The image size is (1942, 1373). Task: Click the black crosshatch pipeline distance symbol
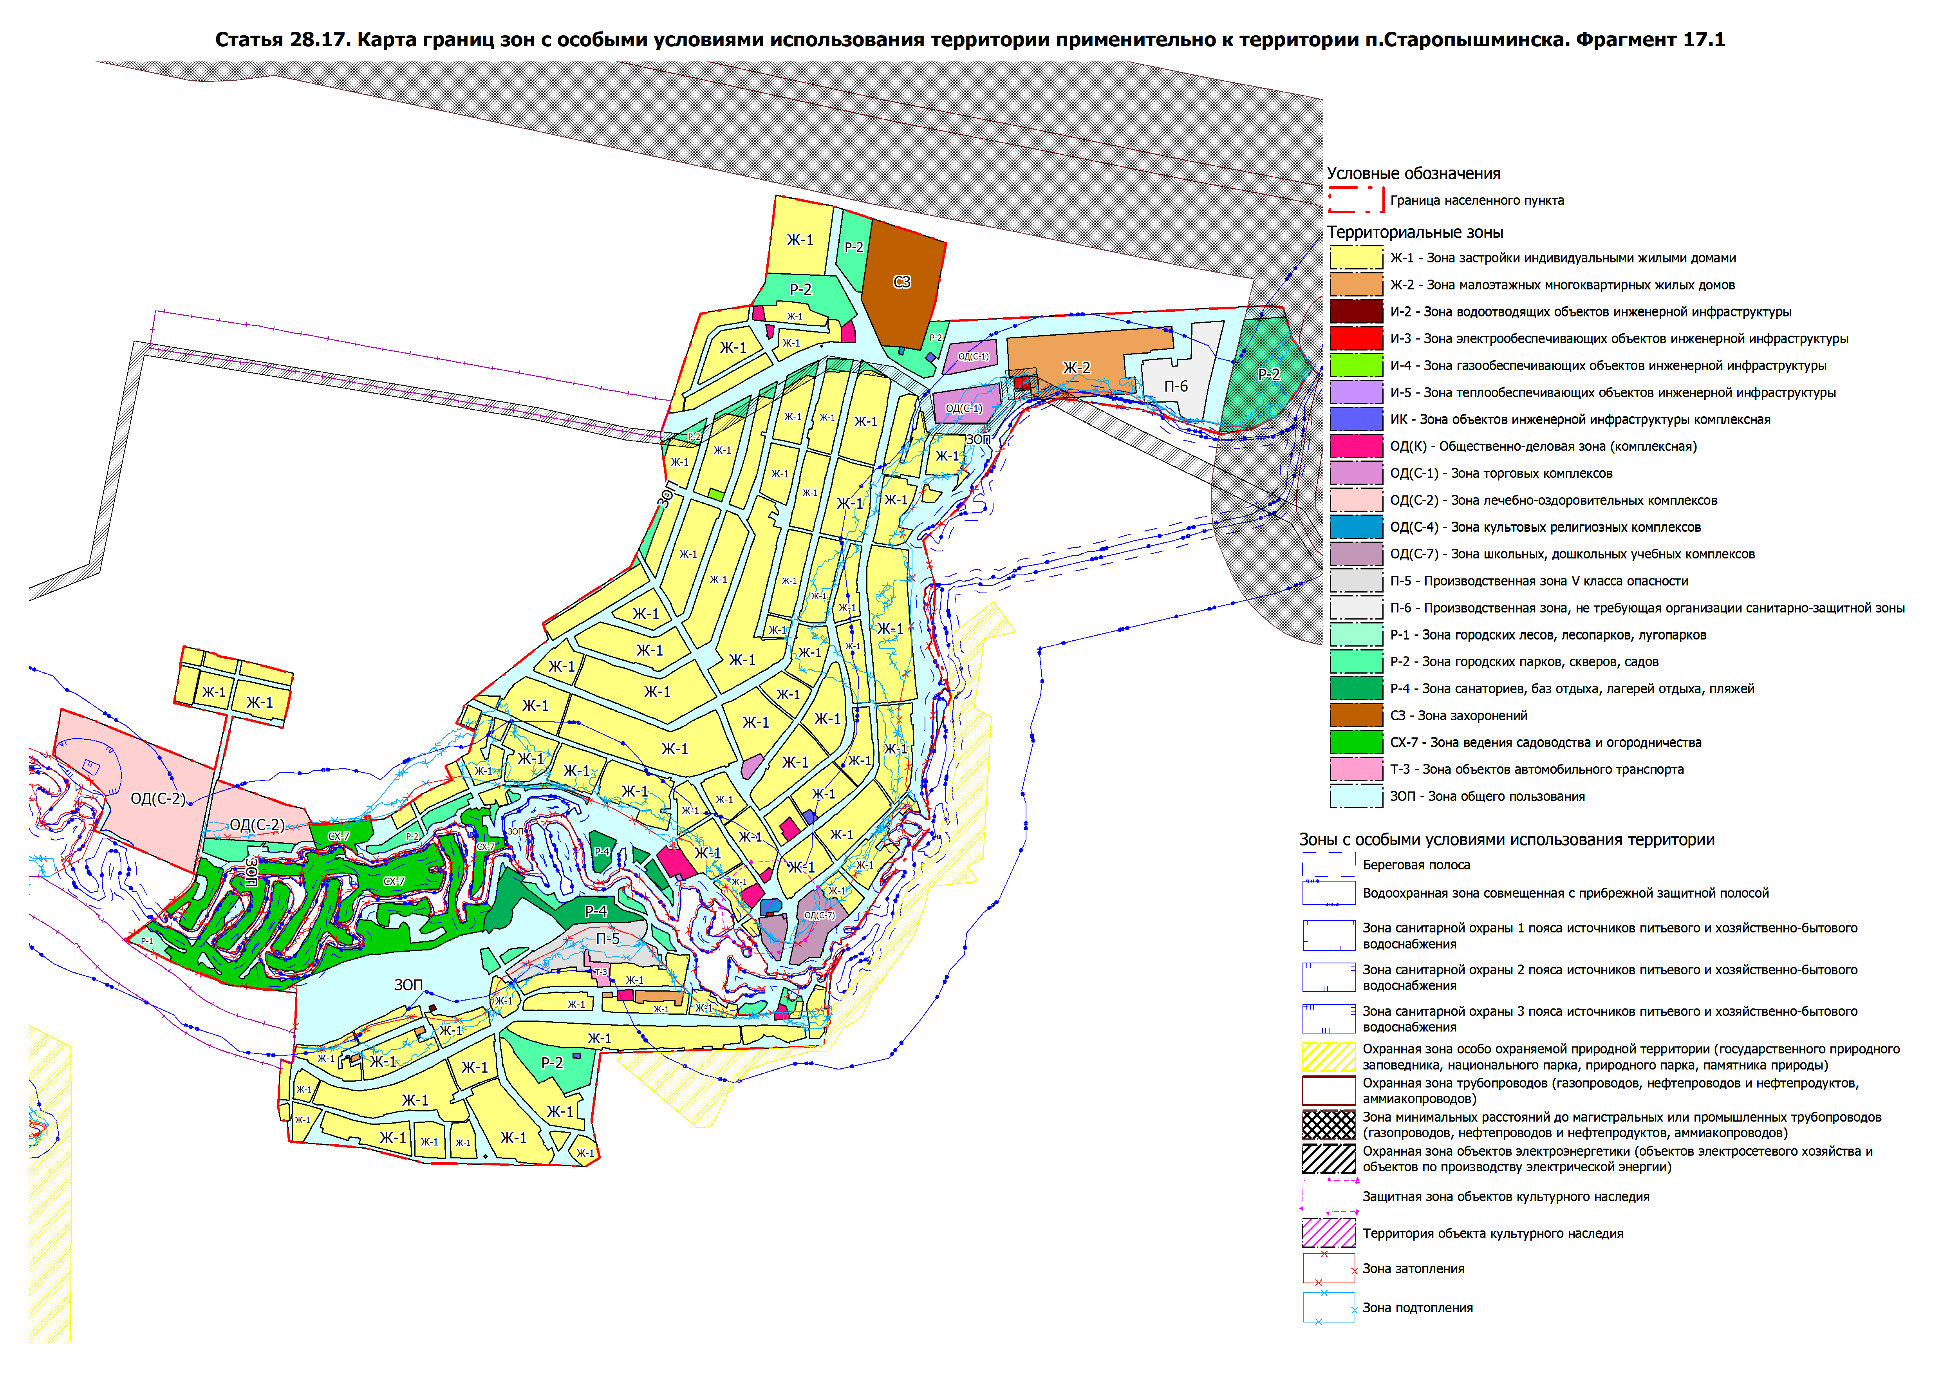tap(1329, 1125)
